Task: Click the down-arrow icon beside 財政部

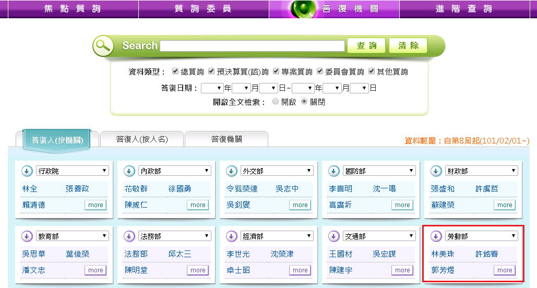Action: point(435,171)
